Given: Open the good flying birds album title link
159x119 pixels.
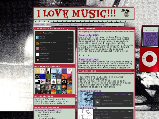Looking at the screenshot, I should click(102, 111).
